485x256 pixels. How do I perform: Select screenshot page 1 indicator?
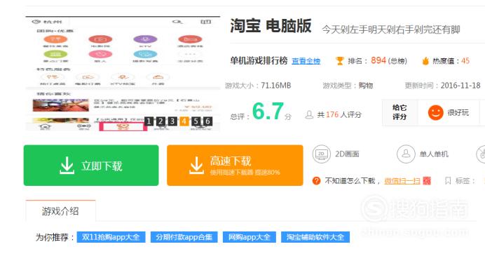click(149, 121)
